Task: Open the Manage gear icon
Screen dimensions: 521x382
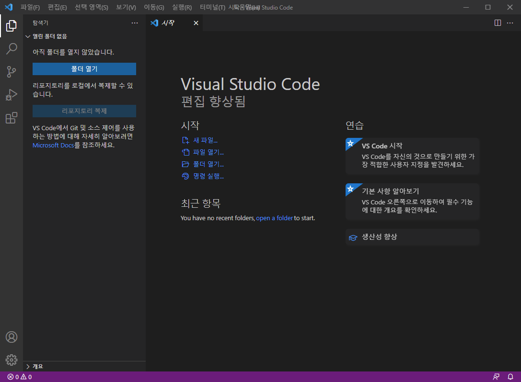Action: 12,360
